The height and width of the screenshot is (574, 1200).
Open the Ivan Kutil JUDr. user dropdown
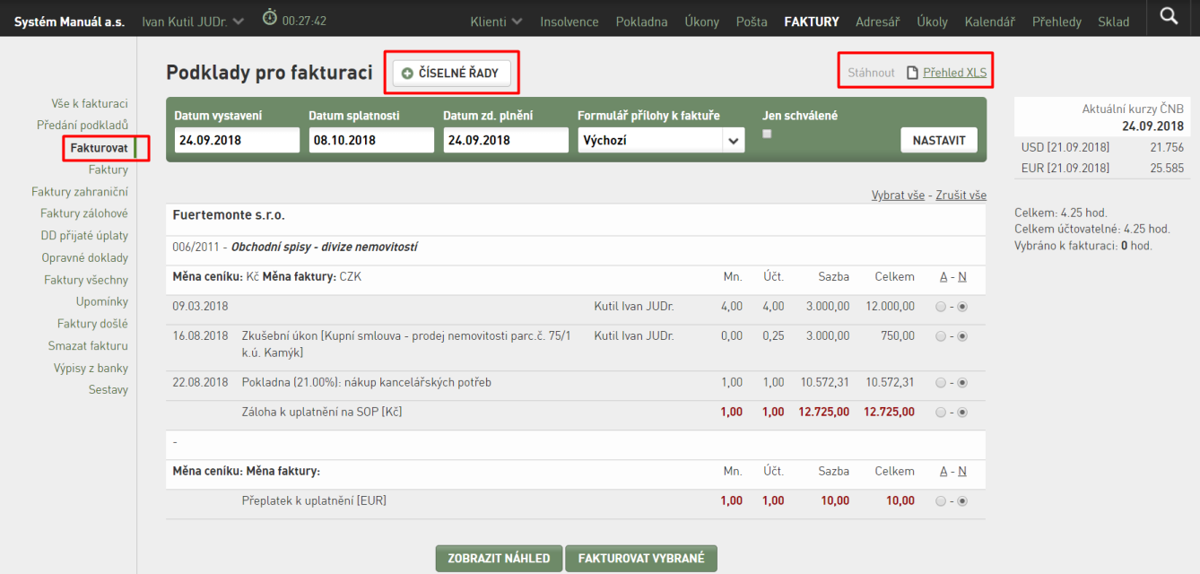(193, 22)
